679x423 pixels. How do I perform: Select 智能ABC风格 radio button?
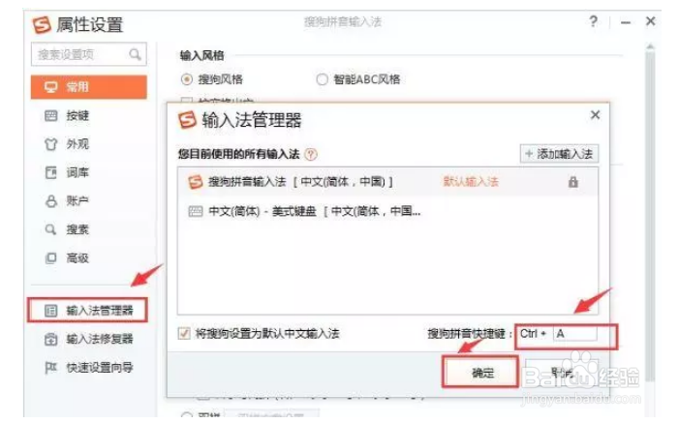[323, 79]
